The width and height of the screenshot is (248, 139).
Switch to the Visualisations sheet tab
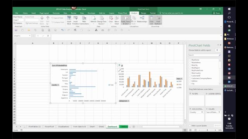coord(64,127)
